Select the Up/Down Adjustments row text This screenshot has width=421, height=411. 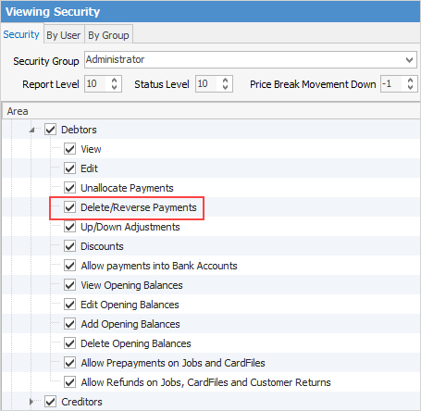pos(130,227)
